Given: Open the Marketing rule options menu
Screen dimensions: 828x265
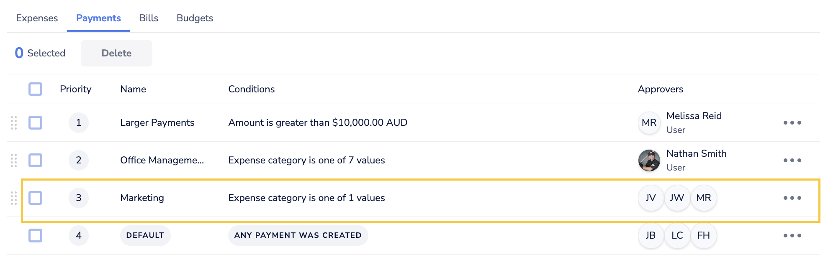Looking at the screenshot, I should [792, 198].
